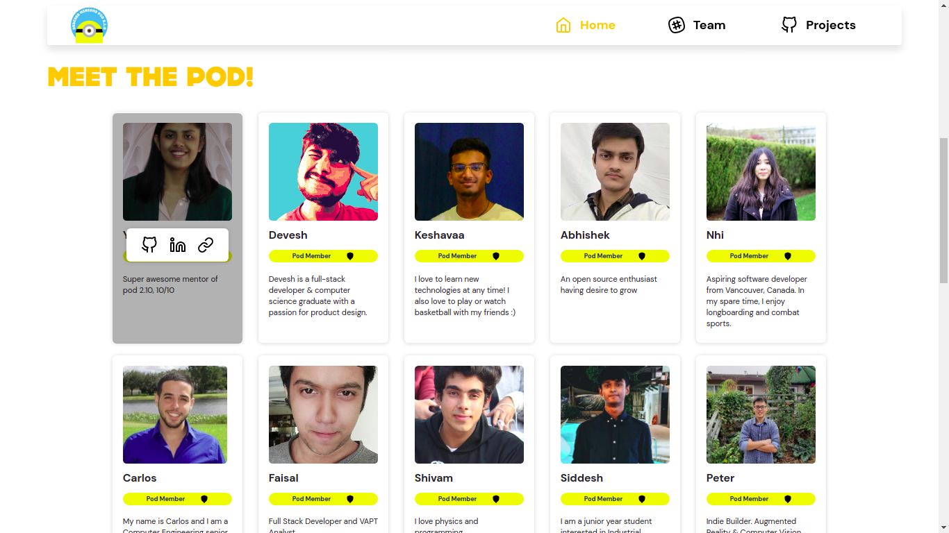
Task: Open the Projects nav item
Action: click(x=818, y=25)
